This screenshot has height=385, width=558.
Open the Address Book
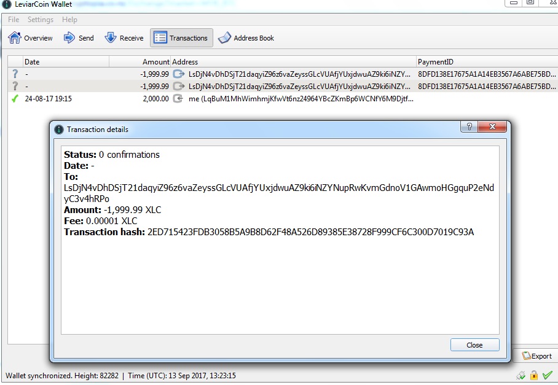(x=246, y=37)
